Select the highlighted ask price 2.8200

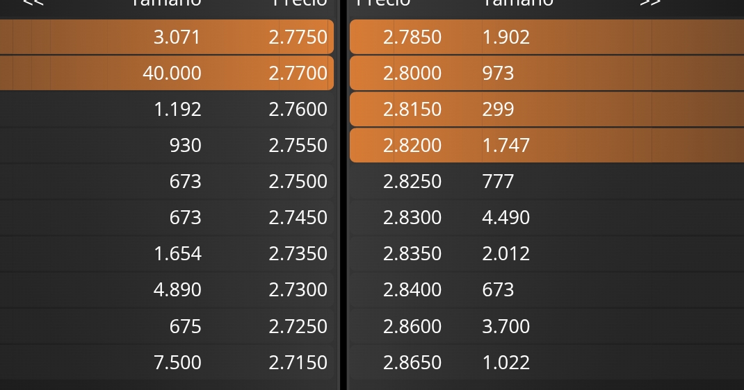coord(412,145)
